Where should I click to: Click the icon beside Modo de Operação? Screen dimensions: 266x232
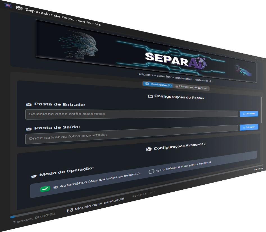pos(34,176)
